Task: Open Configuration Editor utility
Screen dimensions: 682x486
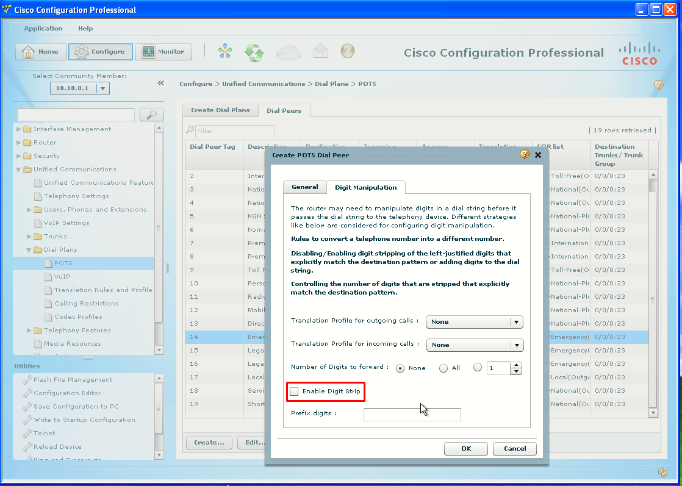Action: tap(67, 393)
